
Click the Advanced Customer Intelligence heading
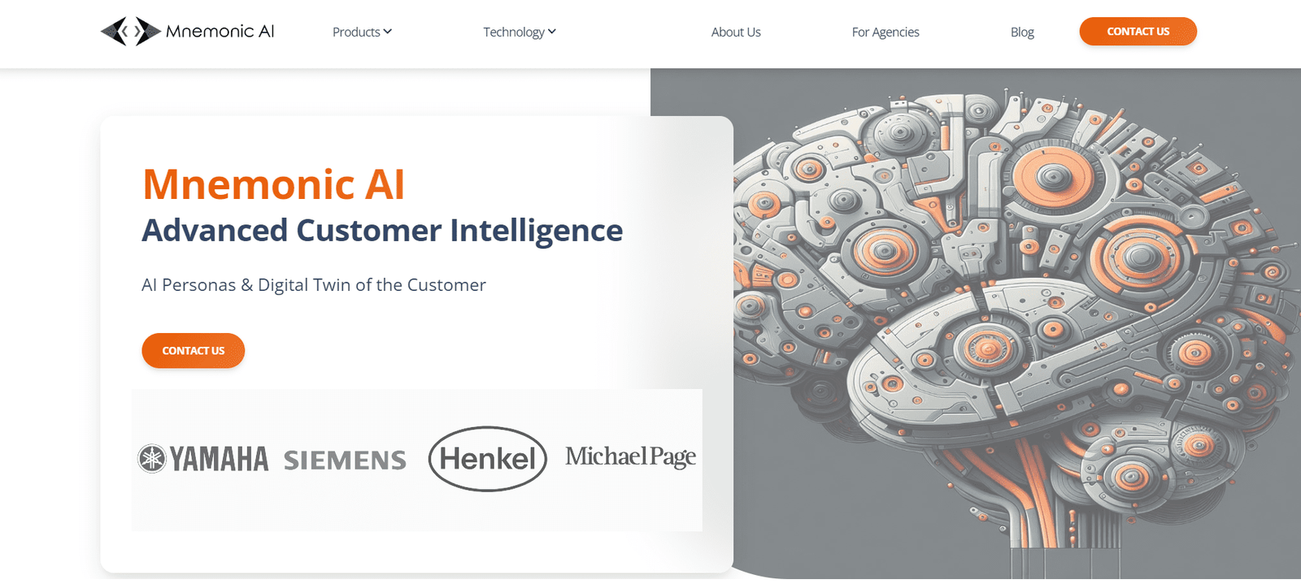(x=382, y=231)
